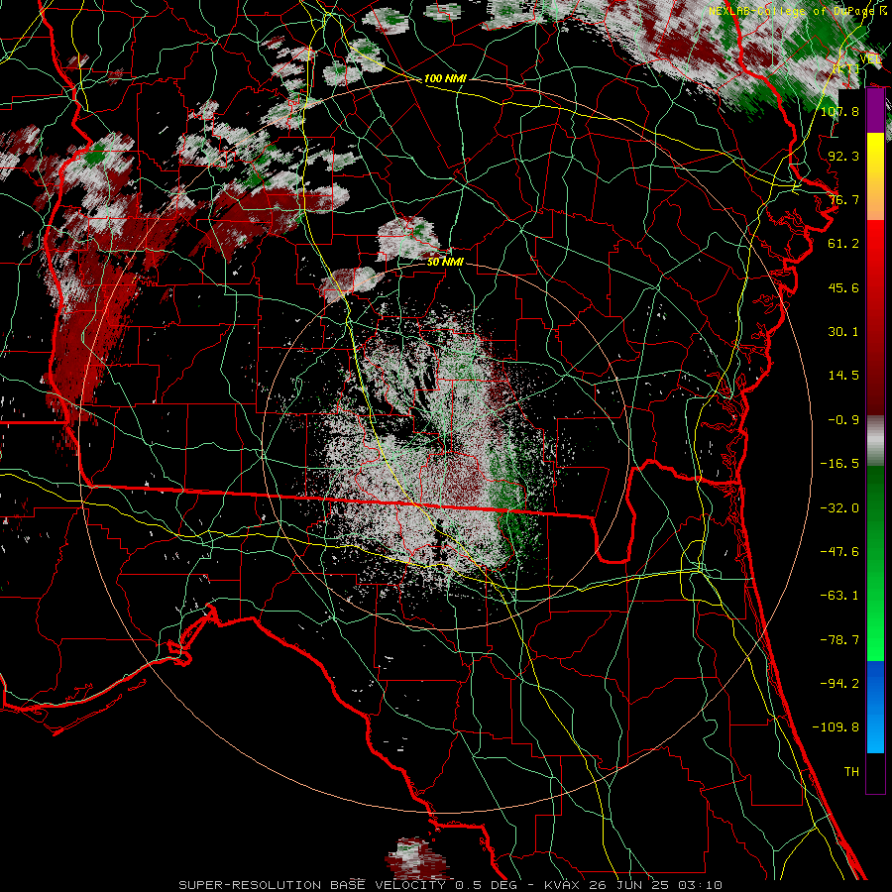Click the 107.8 velocity scale label
Image resolution: width=892 pixels, height=892 pixels.
[x=839, y=111]
